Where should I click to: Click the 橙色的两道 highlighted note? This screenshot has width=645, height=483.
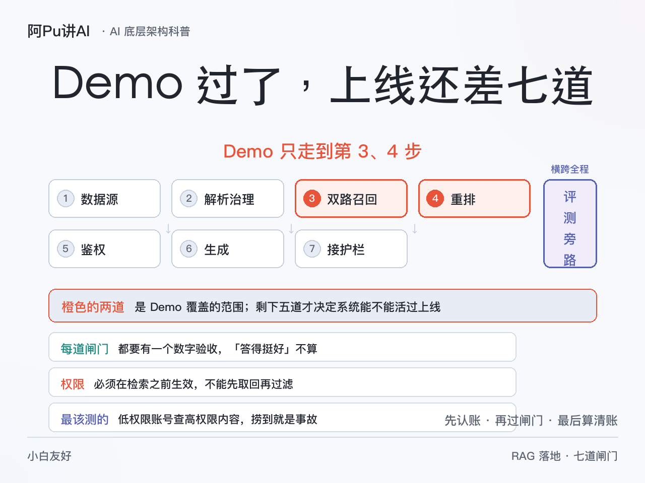pos(322,306)
